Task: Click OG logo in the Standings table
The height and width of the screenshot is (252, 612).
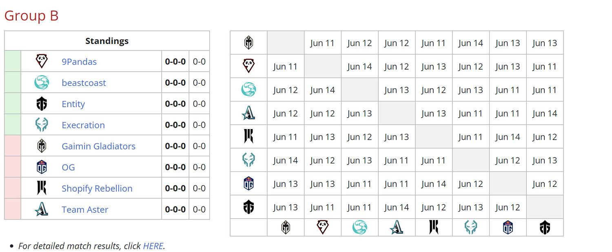Action: pos(42,167)
